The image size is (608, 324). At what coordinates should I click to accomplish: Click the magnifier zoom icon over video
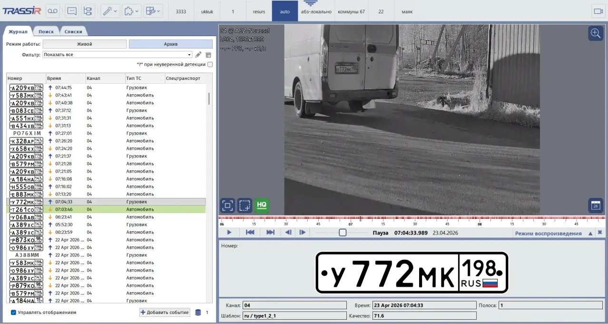pos(595,33)
